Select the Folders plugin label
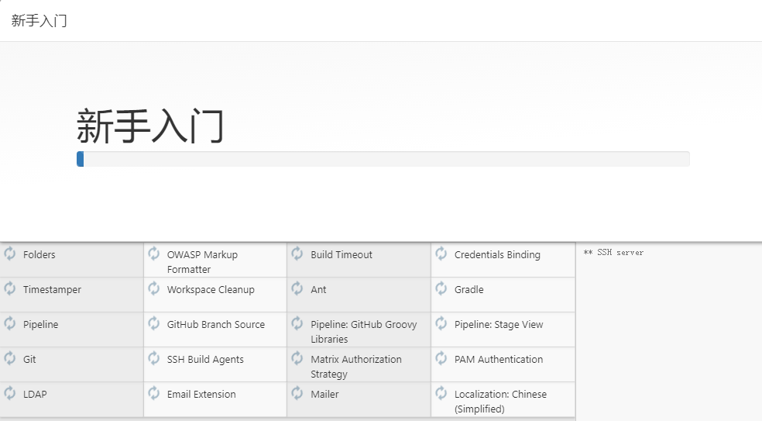The height and width of the screenshot is (421, 762). [39, 254]
